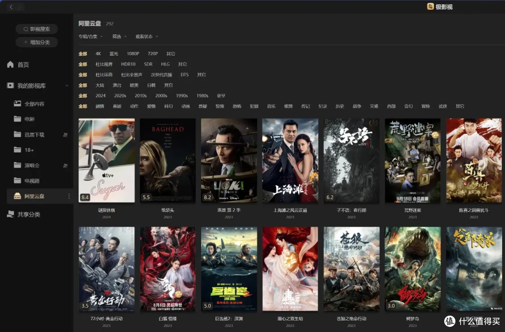Filter by 日韩 region
Image resolution: width=505 pixels, height=332 pixels.
pos(151,85)
